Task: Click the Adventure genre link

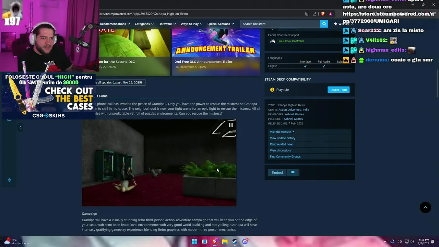Action: coord(295,110)
